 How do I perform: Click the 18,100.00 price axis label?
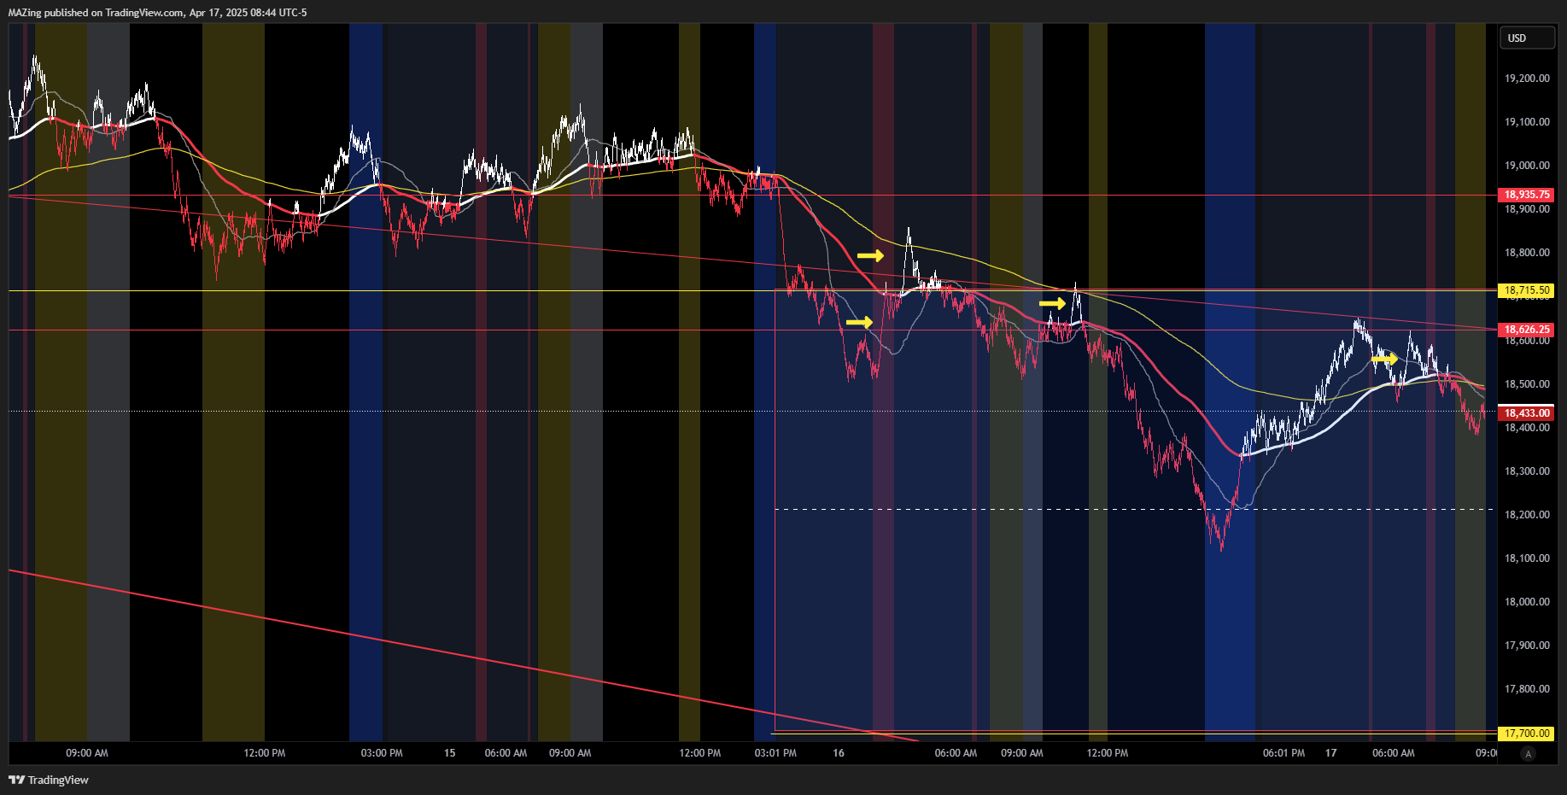coord(1527,558)
